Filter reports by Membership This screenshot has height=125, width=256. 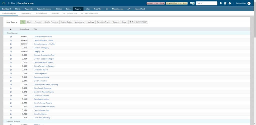coord(79,22)
